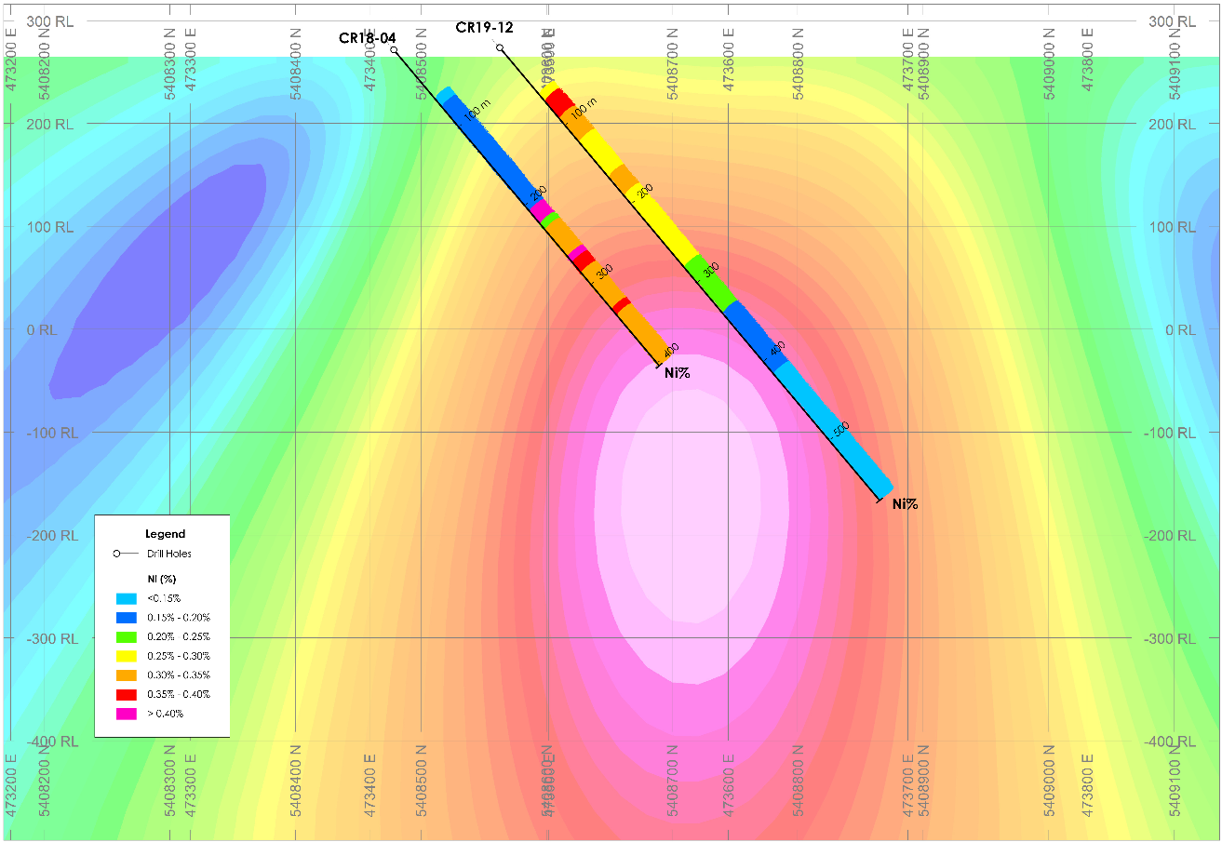
Task: Click the '0.25% - 0.30%' legend text
Action: pyautogui.click(x=181, y=656)
